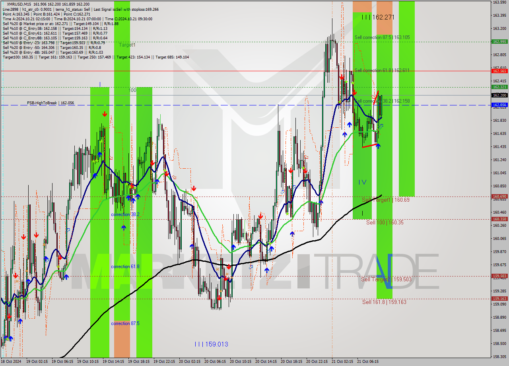Select 'Sell 100 | 160.35' label
The height and width of the screenshot is (366, 509).
[x=385, y=222]
